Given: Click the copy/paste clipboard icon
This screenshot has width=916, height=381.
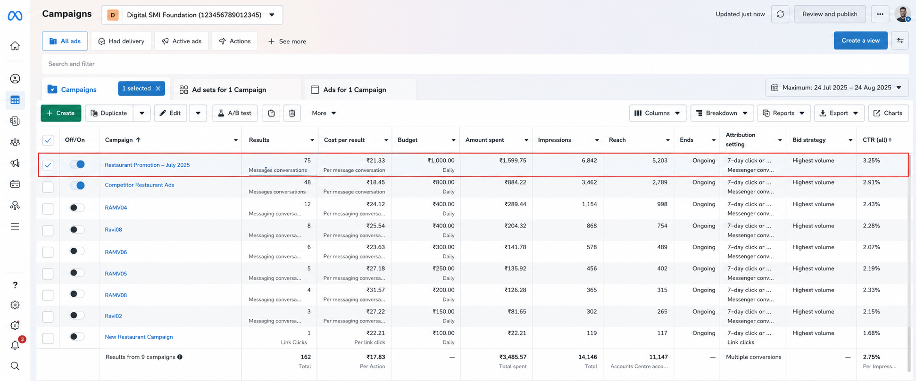Looking at the screenshot, I should point(271,113).
